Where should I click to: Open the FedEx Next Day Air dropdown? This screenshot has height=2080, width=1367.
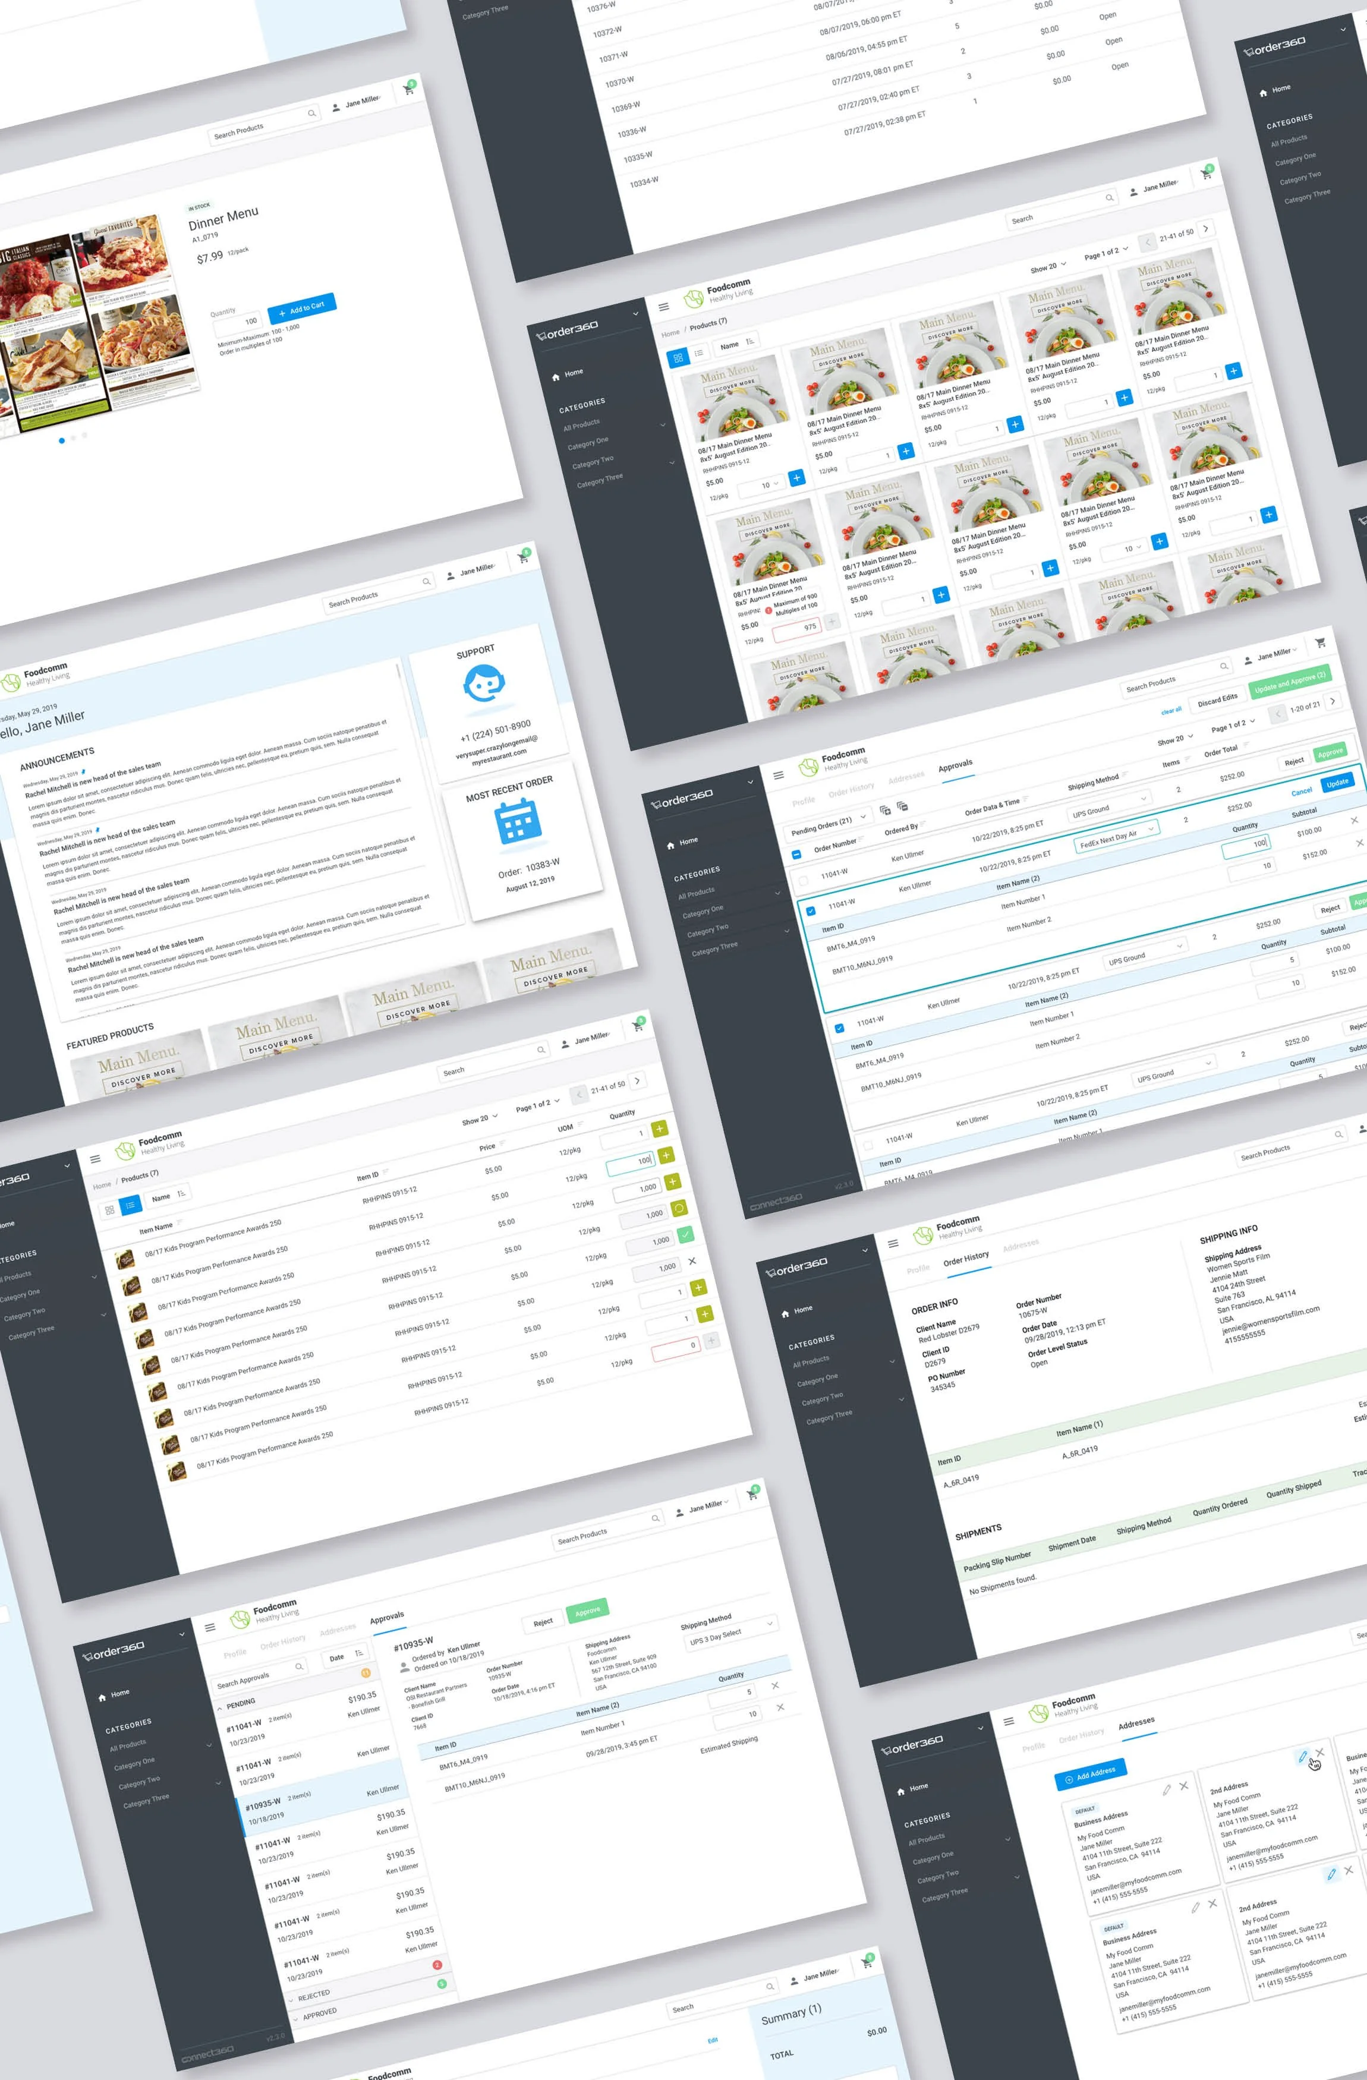(1116, 837)
